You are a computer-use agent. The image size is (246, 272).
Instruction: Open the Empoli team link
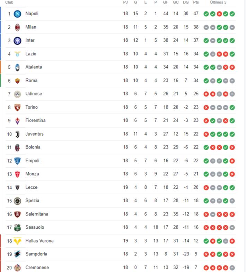(32, 161)
